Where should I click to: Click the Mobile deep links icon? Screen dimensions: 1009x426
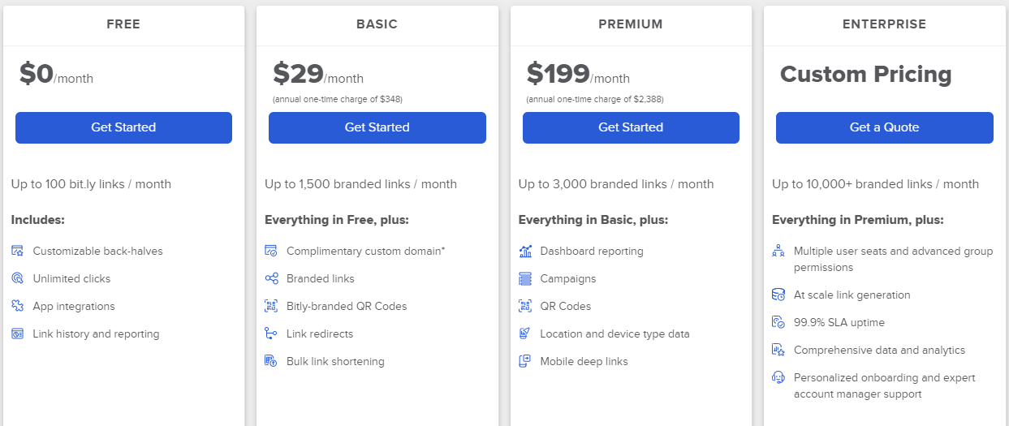click(x=525, y=361)
